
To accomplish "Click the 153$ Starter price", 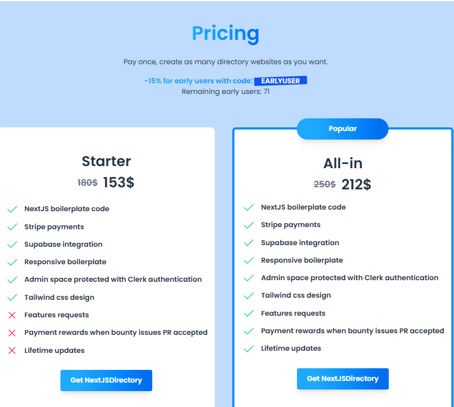I will [119, 183].
